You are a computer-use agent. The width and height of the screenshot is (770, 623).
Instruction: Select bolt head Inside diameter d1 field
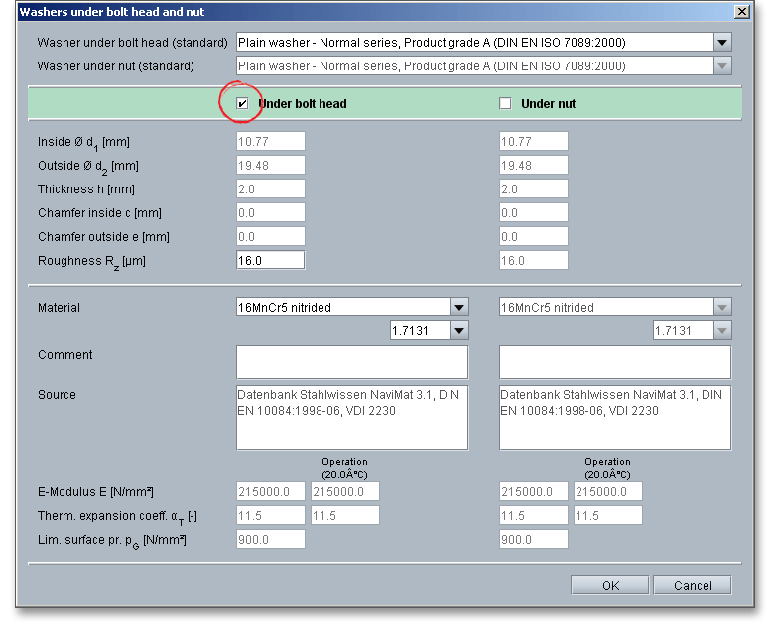point(270,142)
